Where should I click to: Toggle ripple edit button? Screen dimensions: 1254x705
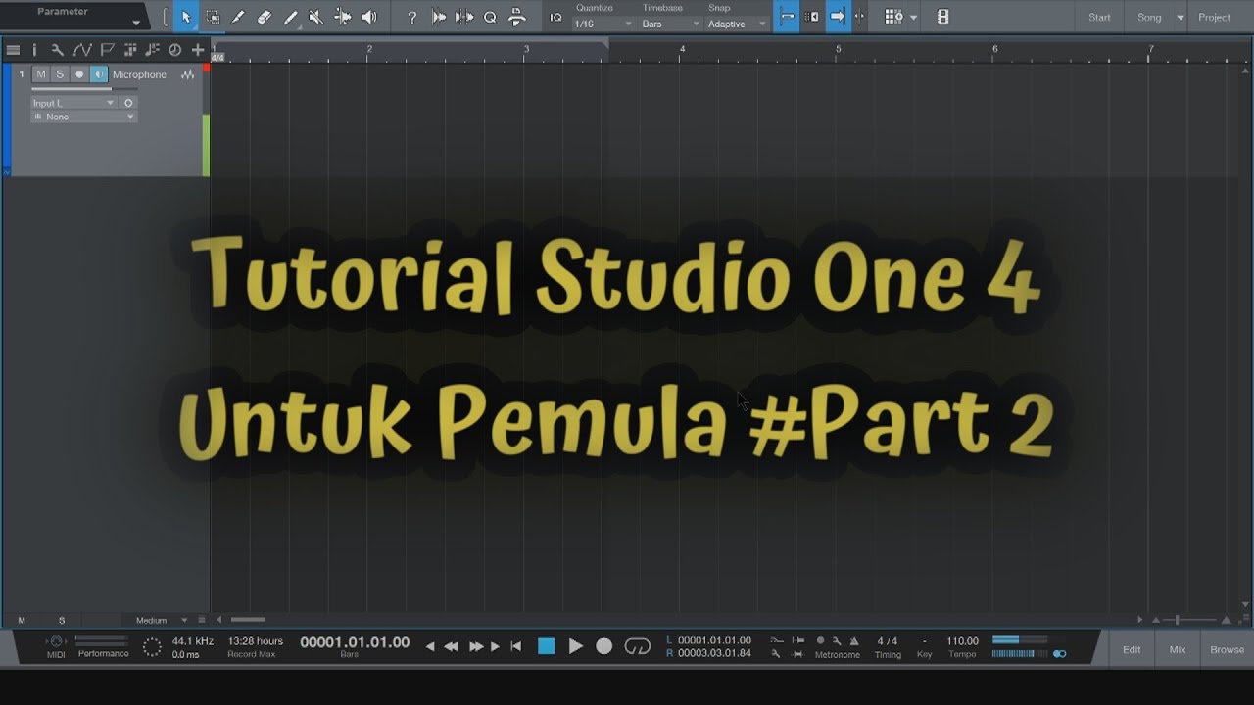click(812, 17)
